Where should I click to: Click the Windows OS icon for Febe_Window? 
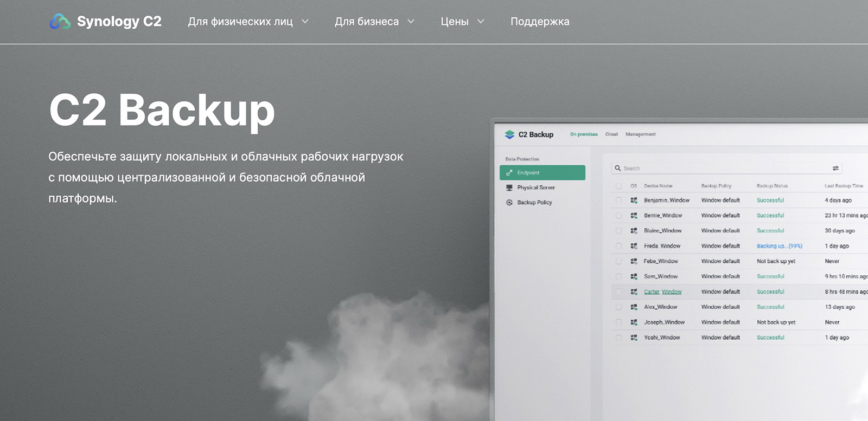634,261
